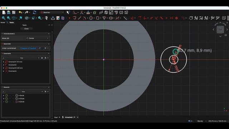This screenshot has height=129, width=229.
Task: Click the Sketch Edit auto-update refresh button
Action: click(x=40, y=48)
